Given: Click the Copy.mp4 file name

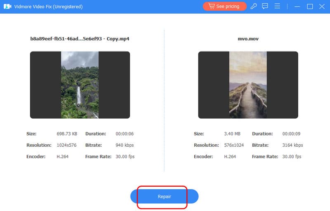Looking at the screenshot, I should click(x=80, y=39).
